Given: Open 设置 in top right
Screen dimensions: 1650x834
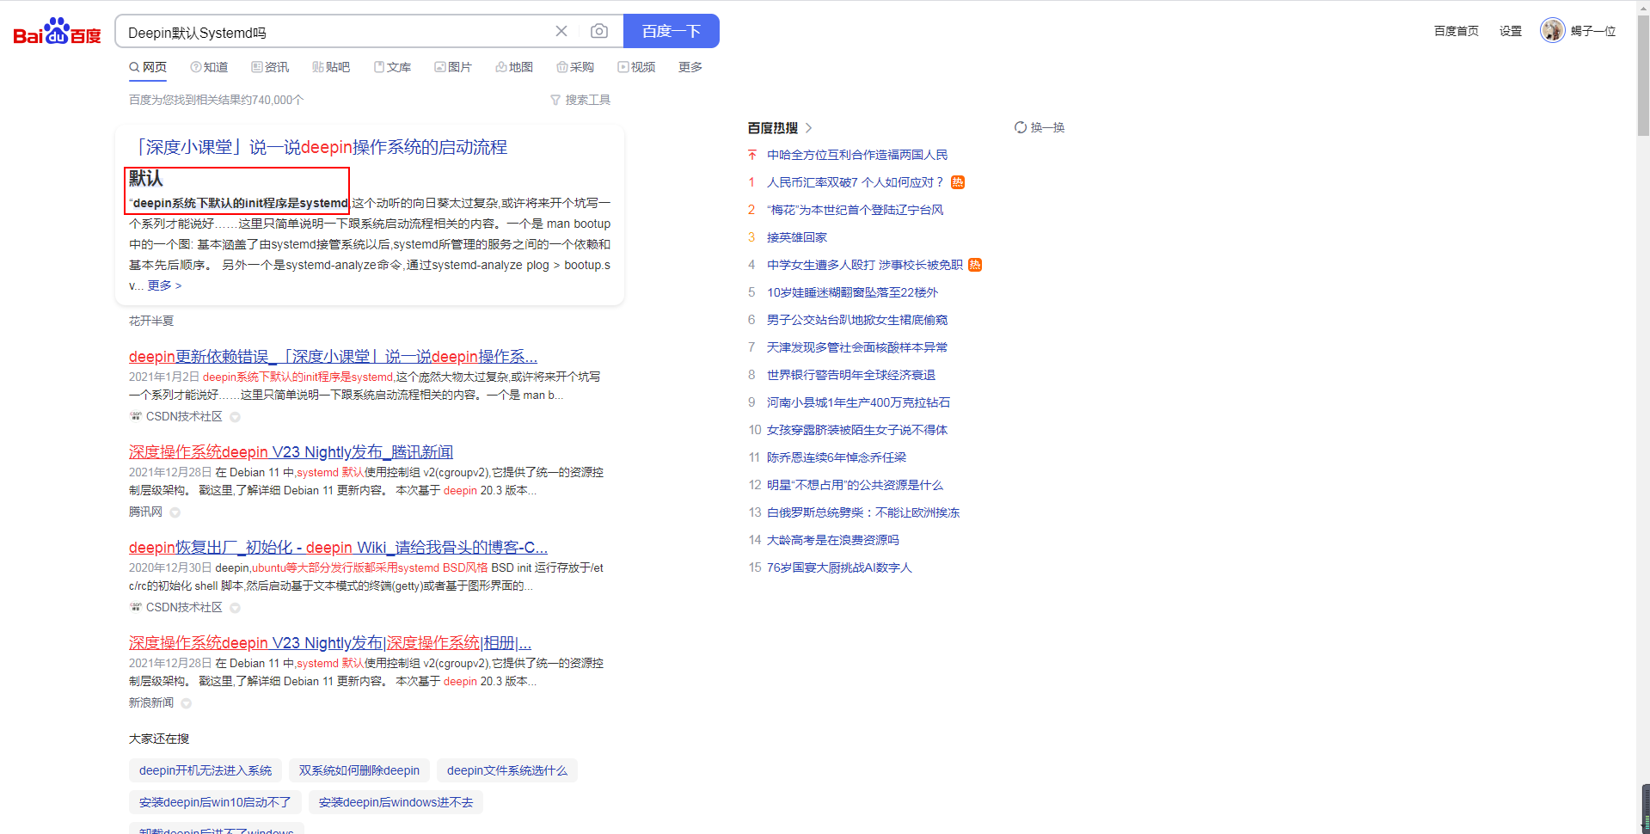Looking at the screenshot, I should (x=1510, y=31).
